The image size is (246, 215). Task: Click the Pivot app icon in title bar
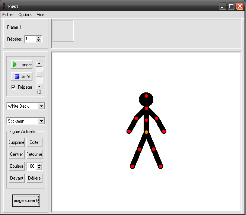pos(4,6)
